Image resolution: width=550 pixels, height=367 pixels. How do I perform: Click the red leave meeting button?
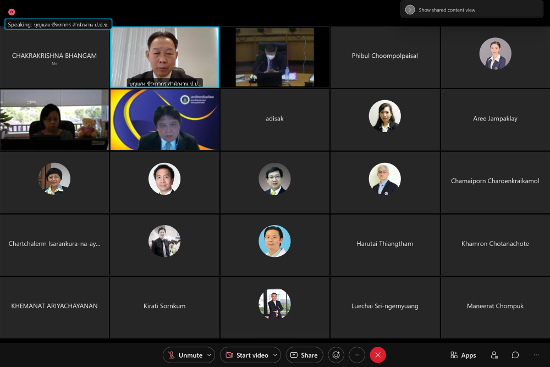coord(377,355)
